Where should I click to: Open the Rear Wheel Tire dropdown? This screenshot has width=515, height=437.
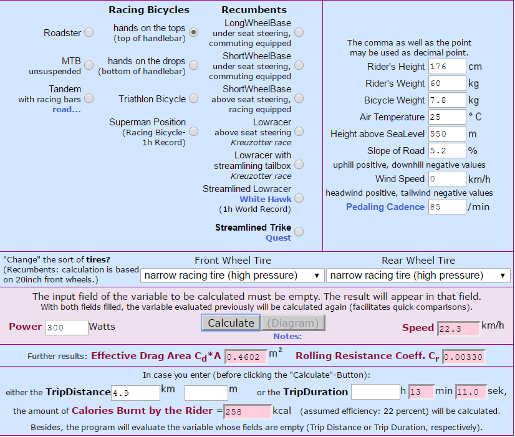coord(418,275)
